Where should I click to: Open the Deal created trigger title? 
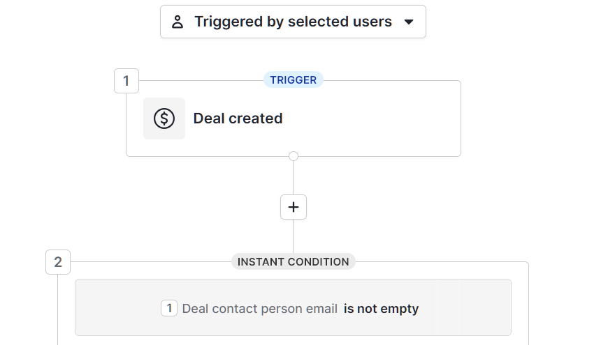click(238, 118)
